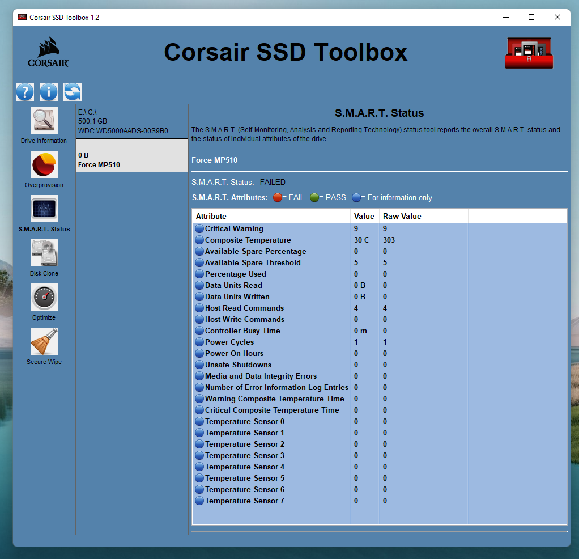Open the Optimize gauge tool
Viewport: 579px width, 559px height.
(x=44, y=297)
